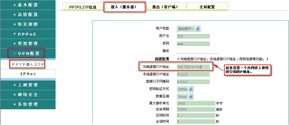
Task: Open the 全局配置 tab
Action: tap(207, 7)
